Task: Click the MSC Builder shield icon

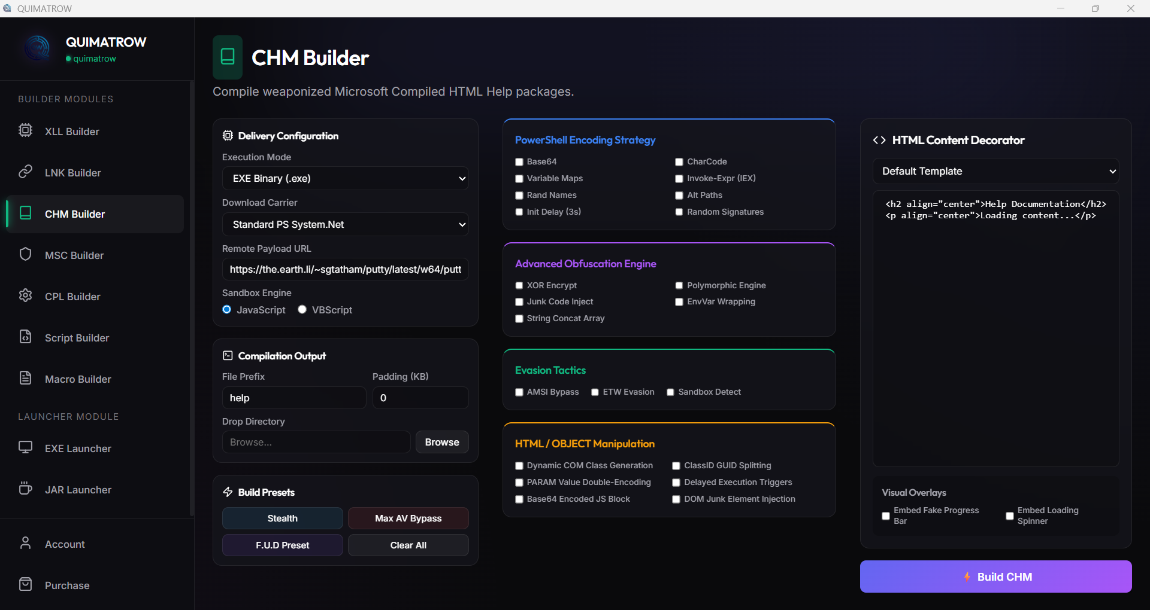Action: [25, 254]
